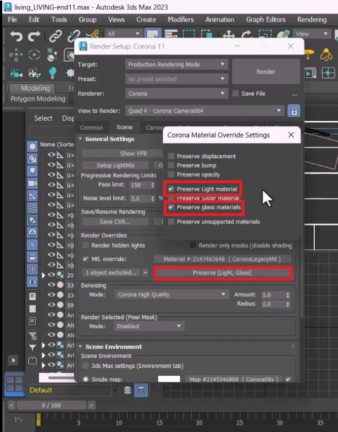Click the layer stack icon near Default
The image size is (338, 432).
(x=128, y=390)
